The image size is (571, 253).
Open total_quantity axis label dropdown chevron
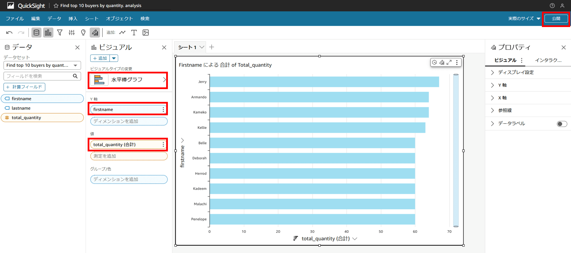tap(355, 239)
